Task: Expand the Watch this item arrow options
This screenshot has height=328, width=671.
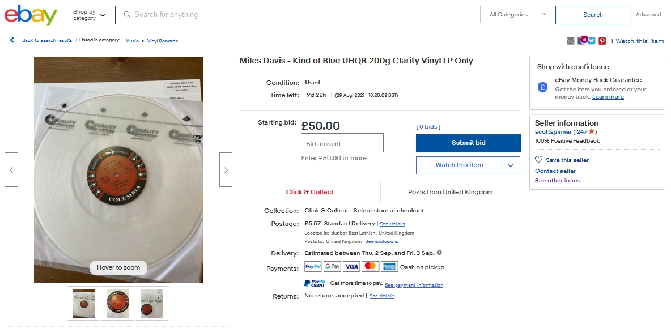Action: click(511, 165)
